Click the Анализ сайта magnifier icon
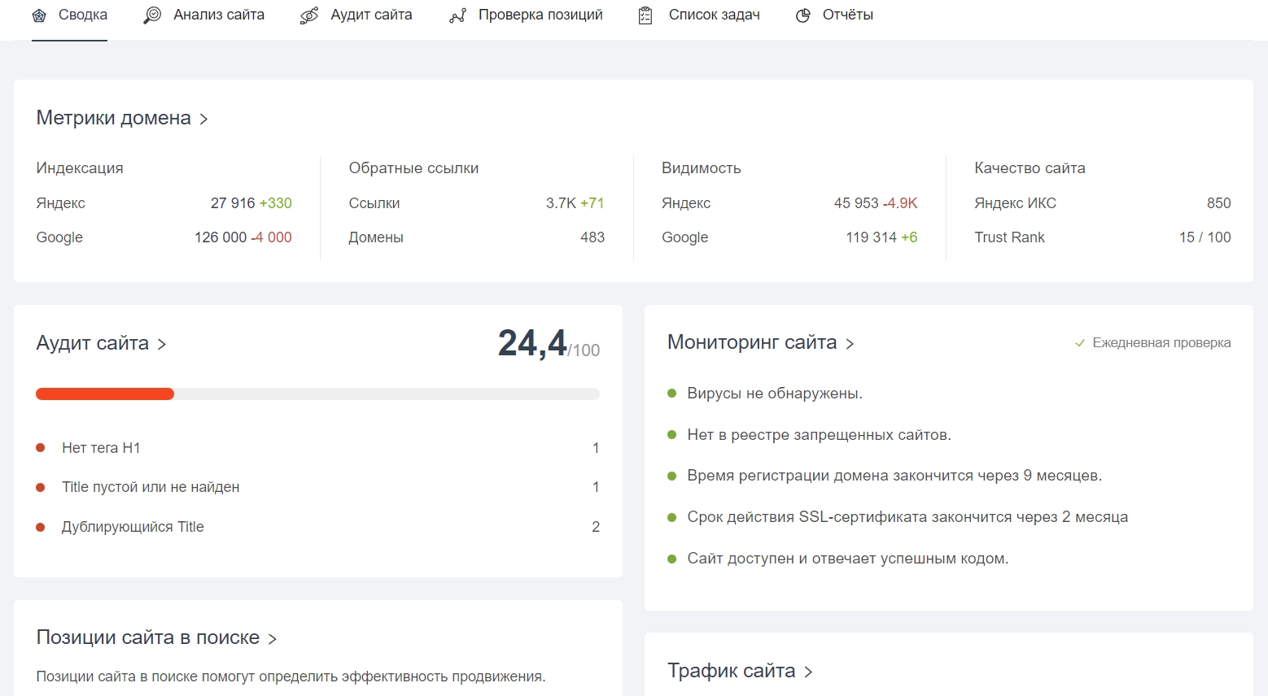 tap(152, 15)
